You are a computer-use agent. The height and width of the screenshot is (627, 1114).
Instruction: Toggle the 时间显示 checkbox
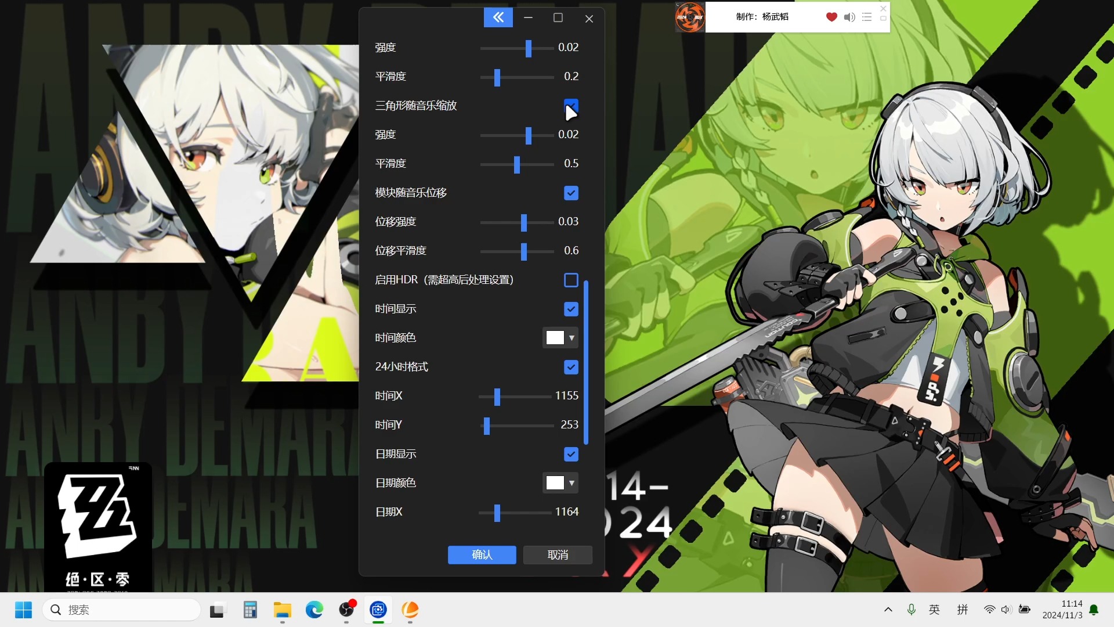[x=571, y=309]
